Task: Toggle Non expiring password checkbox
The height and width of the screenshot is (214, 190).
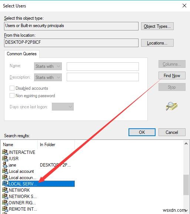Action: click(x=12, y=96)
